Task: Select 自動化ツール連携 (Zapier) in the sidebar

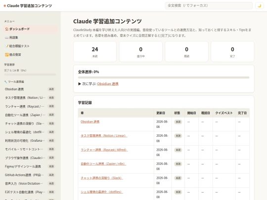Action: click(30, 115)
